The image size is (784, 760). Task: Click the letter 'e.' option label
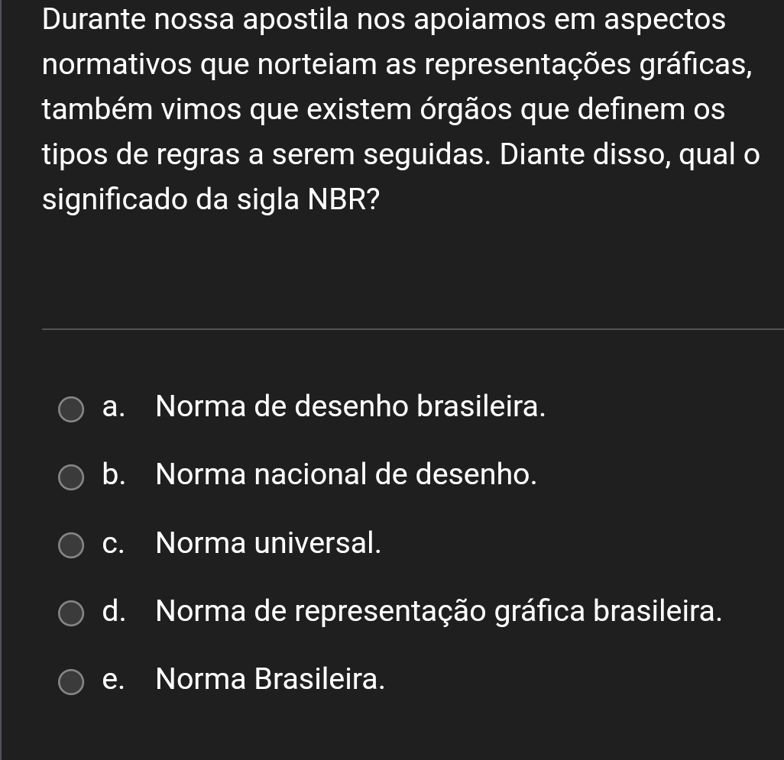tap(113, 679)
